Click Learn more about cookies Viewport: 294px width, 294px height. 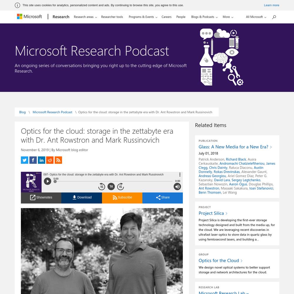[x=271, y=5]
